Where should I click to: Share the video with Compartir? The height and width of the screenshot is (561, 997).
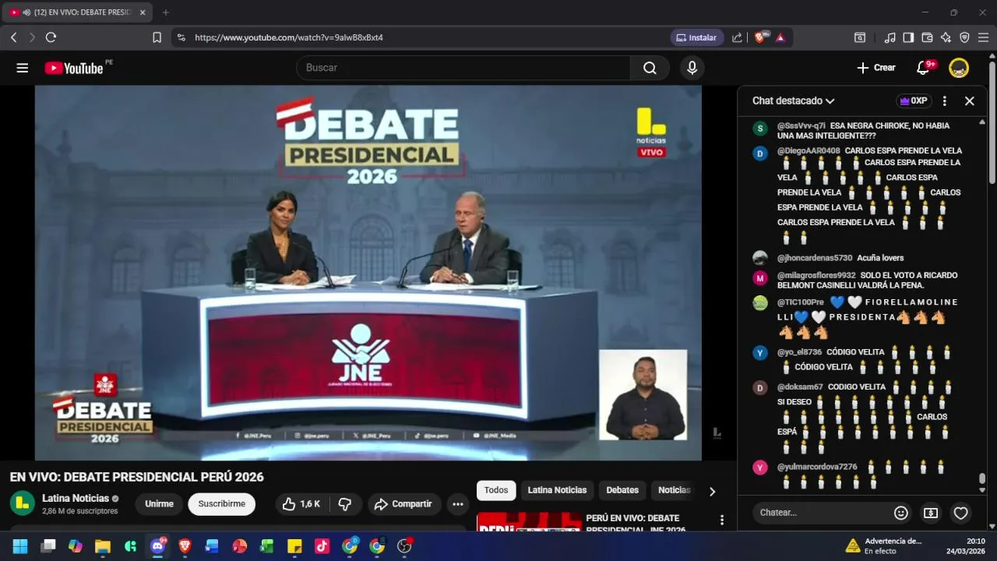[403, 504]
